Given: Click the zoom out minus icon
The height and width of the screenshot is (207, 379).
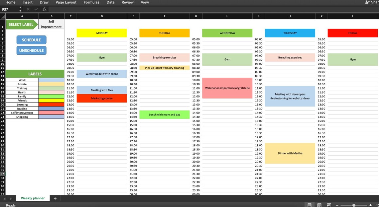Looking at the screenshot, I should (337, 205).
